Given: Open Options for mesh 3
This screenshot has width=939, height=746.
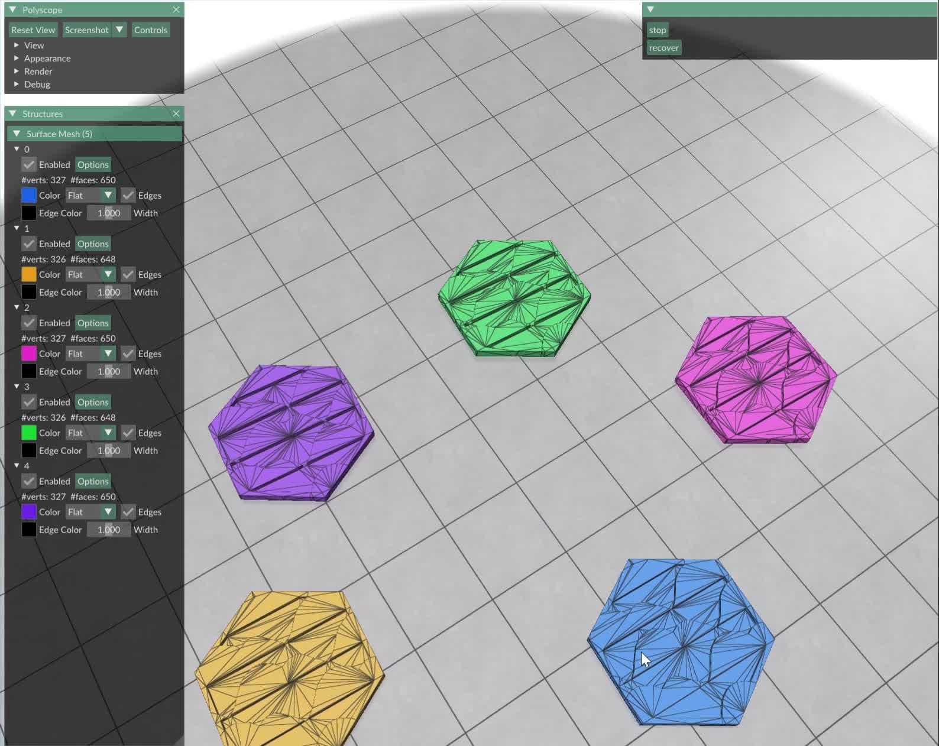Looking at the screenshot, I should tap(93, 402).
